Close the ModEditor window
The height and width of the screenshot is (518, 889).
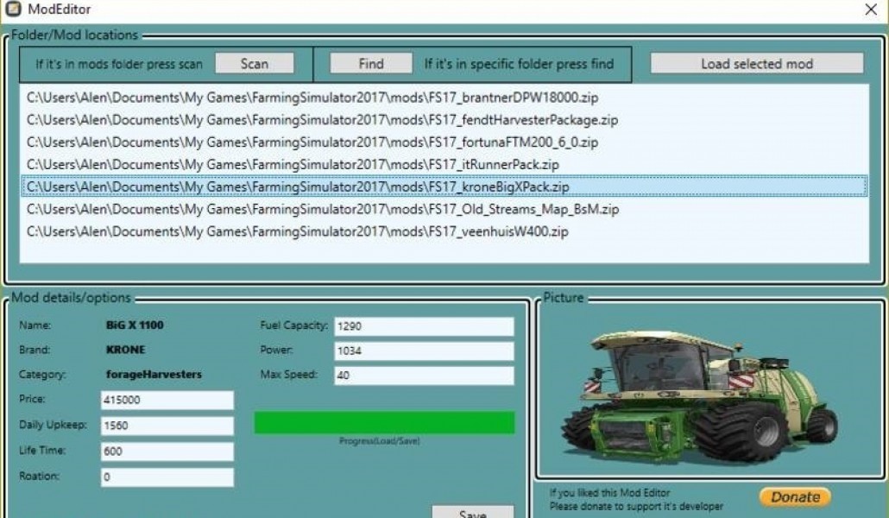pyautogui.click(x=870, y=9)
